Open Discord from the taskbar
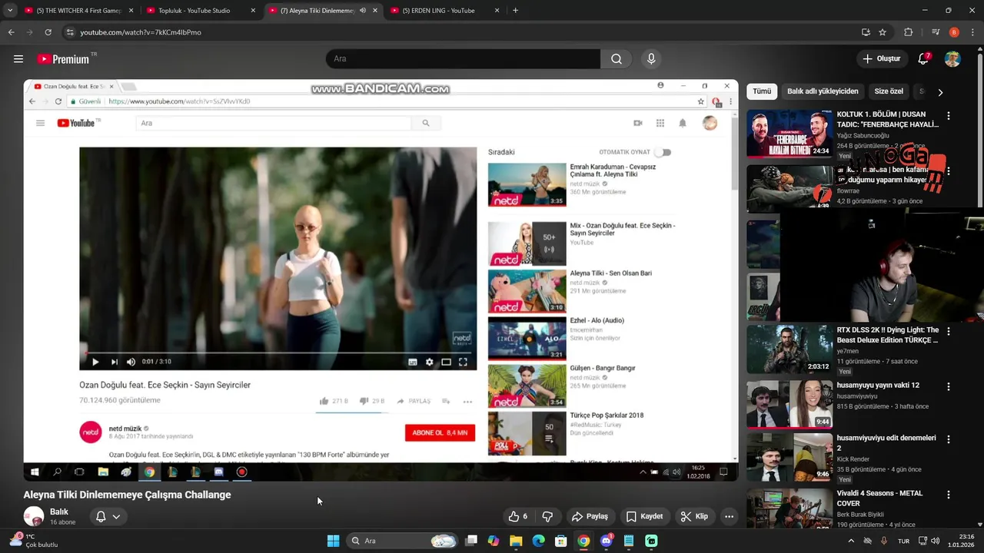This screenshot has height=553, width=984. (607, 541)
